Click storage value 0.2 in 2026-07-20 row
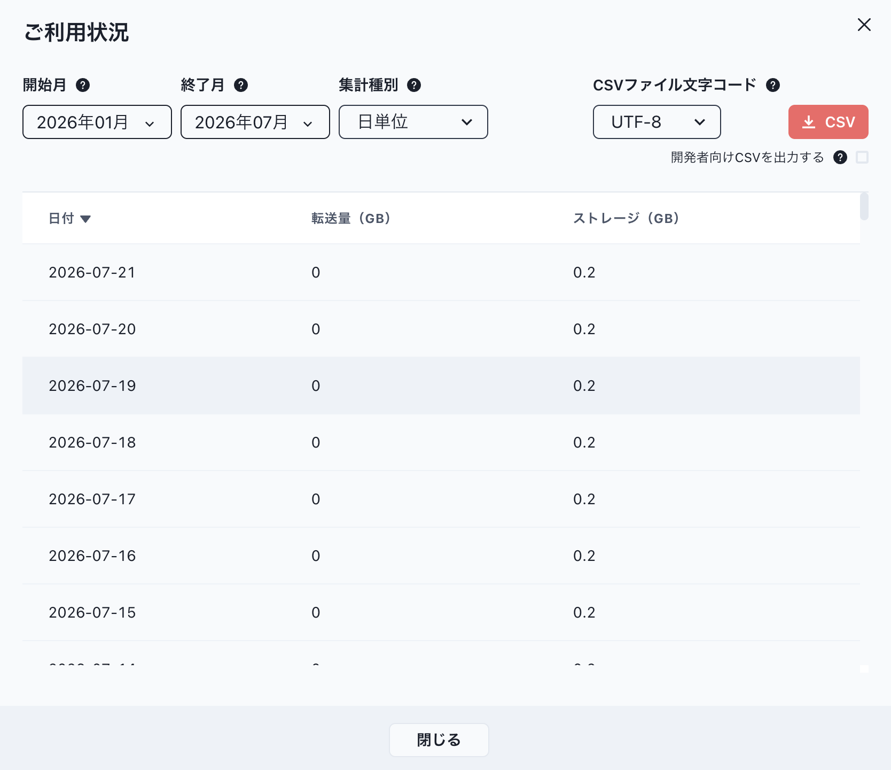Screen dimensions: 891x770 [x=584, y=329]
